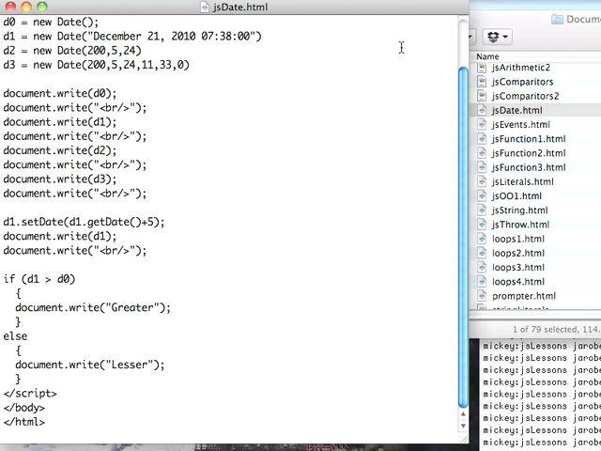Click loops4.html file name

tap(518, 282)
